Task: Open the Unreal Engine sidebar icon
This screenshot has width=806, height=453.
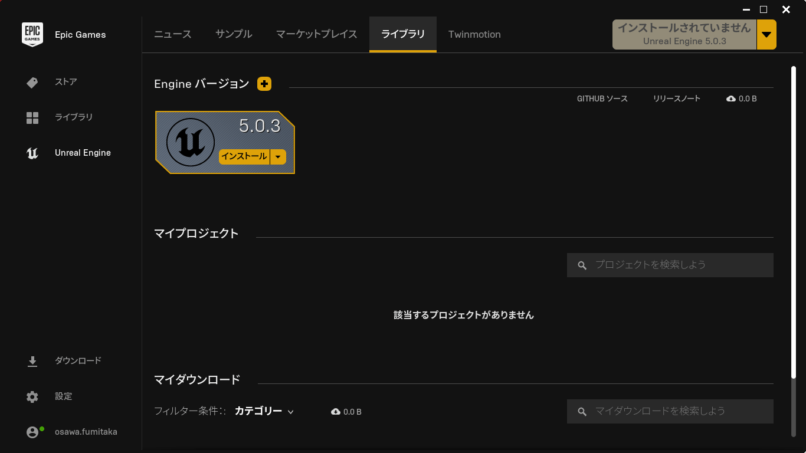Action: pyautogui.click(x=32, y=153)
